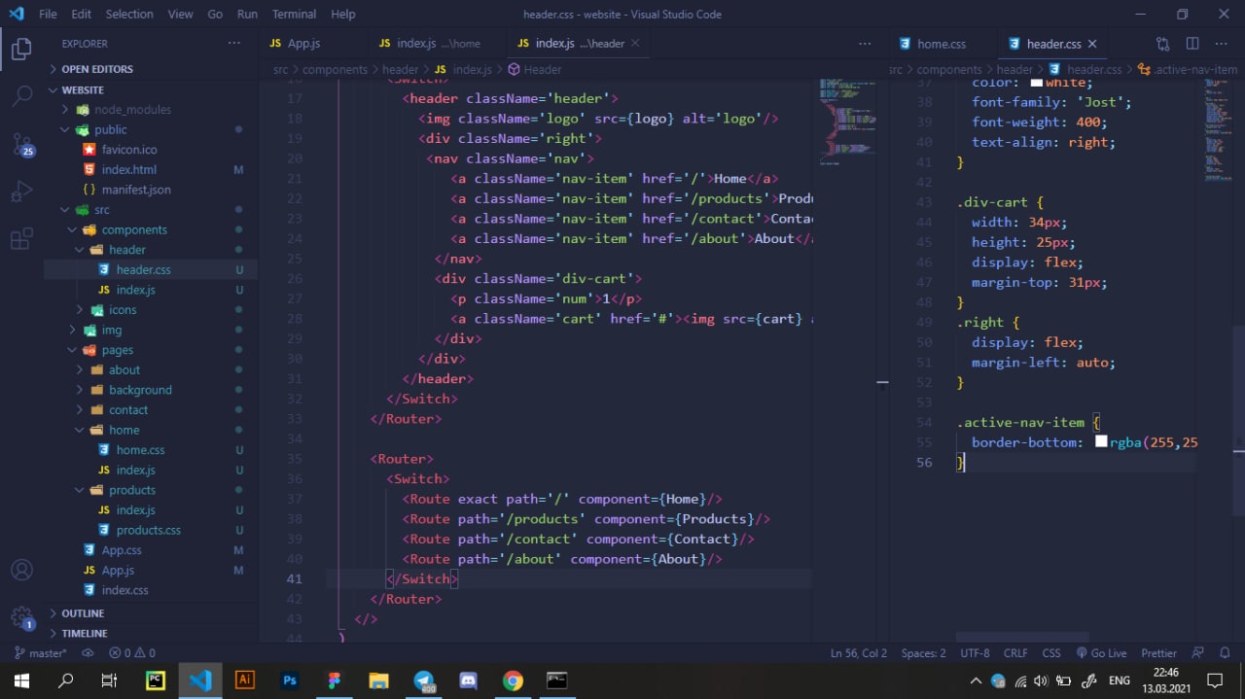Click errors and warnings count in status bar
The image size is (1245, 699).
click(x=132, y=653)
